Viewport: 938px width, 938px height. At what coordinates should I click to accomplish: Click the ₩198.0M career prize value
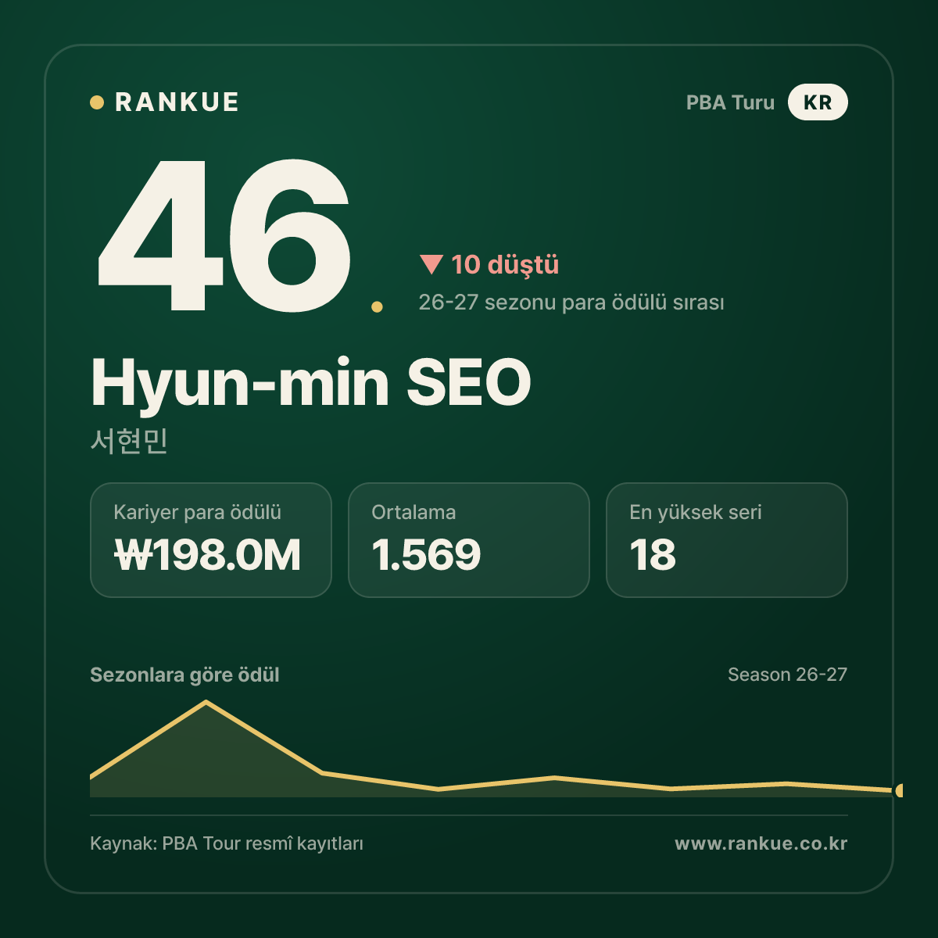[208, 555]
